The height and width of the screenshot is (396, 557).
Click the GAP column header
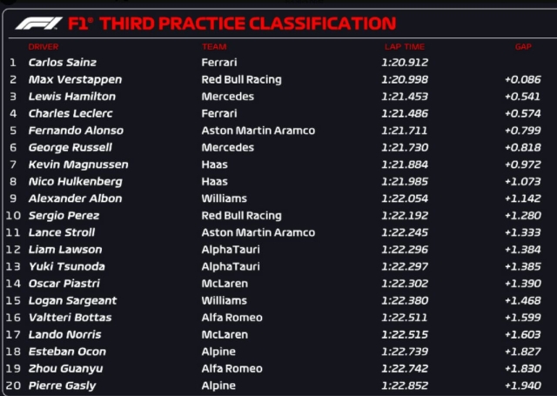coord(522,46)
